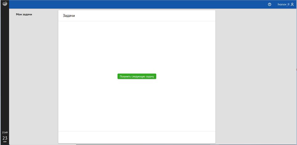Open the help question mark icon
Image resolution: width=297 pixels, height=145 pixels.
[x=270, y=5]
